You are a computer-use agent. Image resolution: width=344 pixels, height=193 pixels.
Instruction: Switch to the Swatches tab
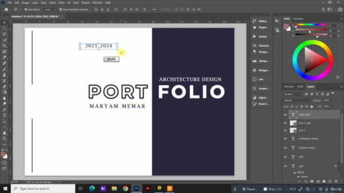(x=298, y=19)
